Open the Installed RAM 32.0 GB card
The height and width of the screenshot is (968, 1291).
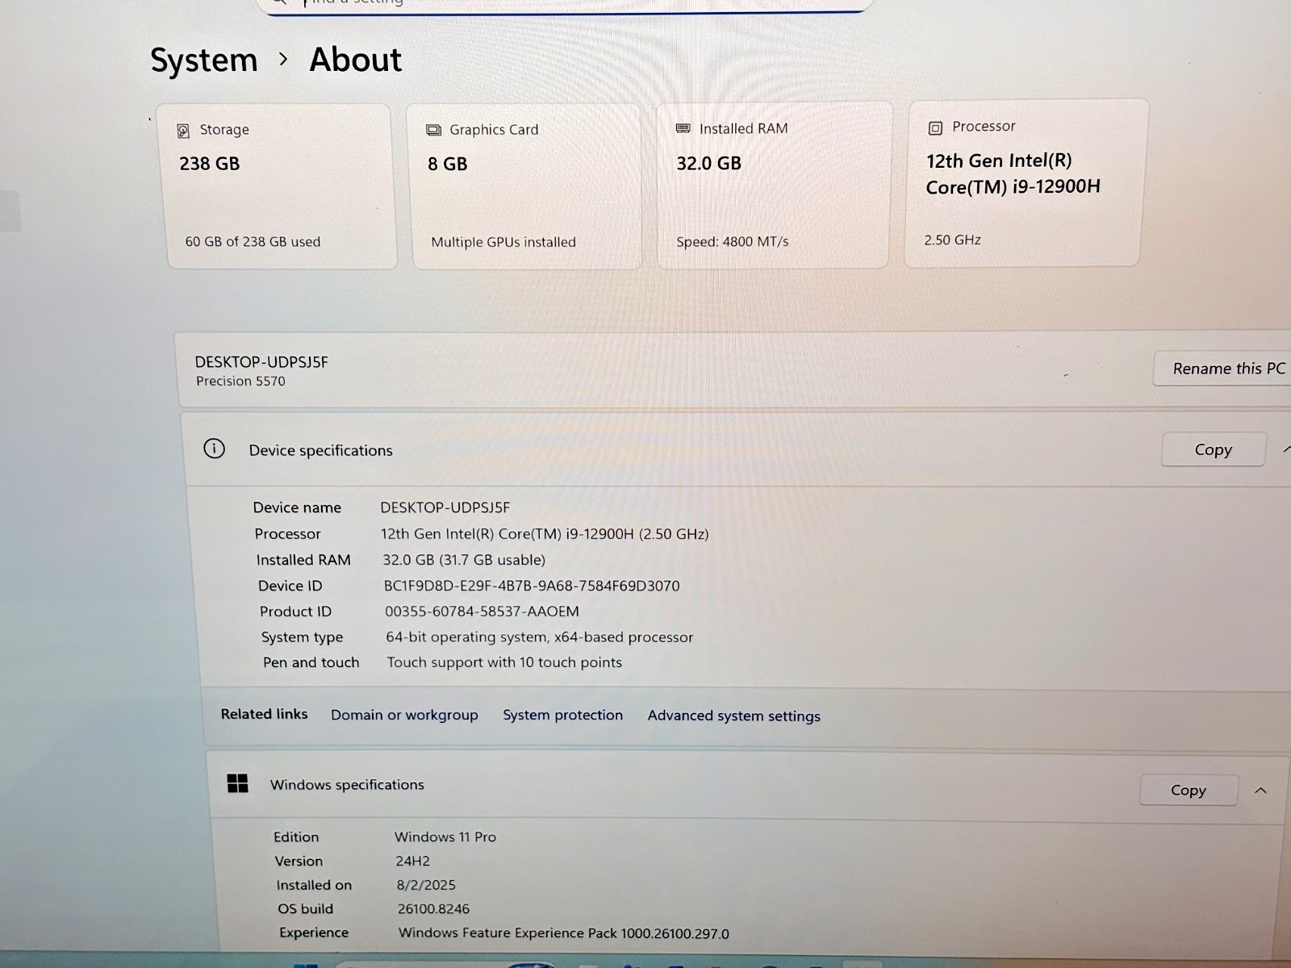click(773, 185)
